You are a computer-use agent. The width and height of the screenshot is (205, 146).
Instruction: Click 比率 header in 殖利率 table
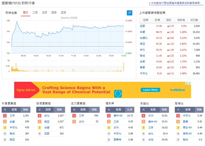click(x=130, y=110)
